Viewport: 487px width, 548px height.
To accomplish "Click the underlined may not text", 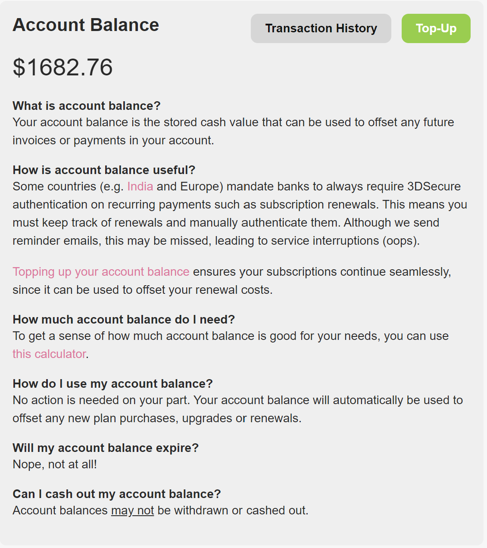I will point(132,511).
